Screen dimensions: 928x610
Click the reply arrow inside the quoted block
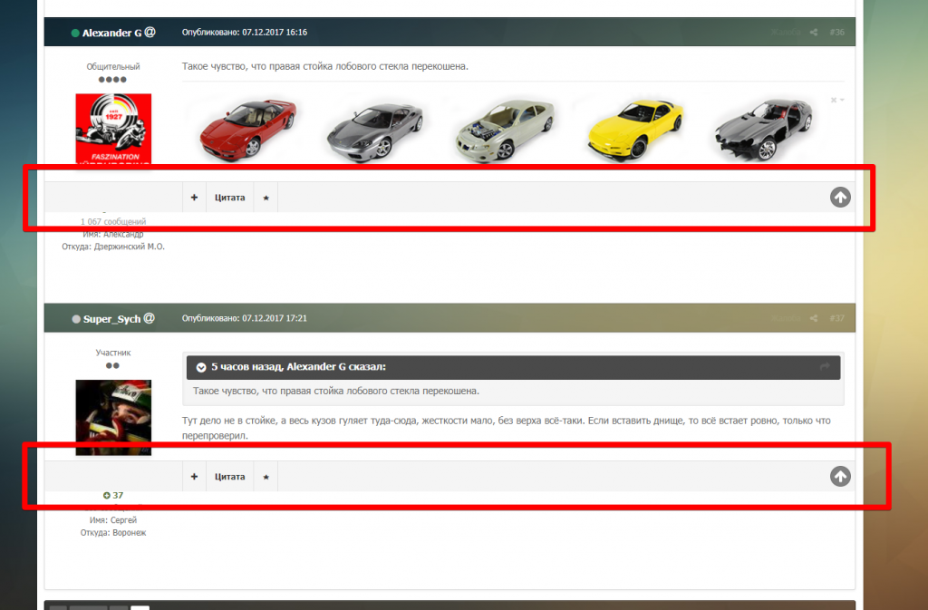[x=826, y=367]
